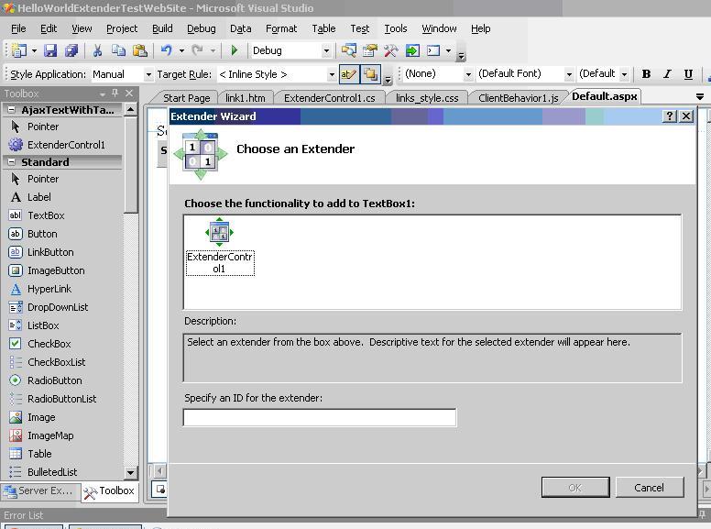Image resolution: width=711 pixels, height=529 pixels.
Task: Click the Error List panel title
Action: [24, 515]
